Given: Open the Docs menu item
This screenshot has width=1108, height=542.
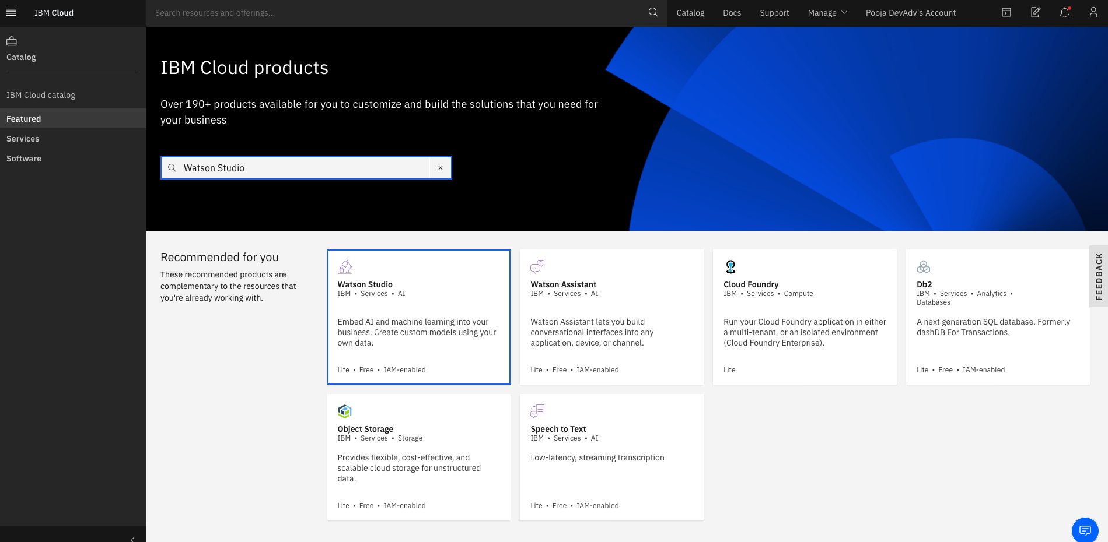Looking at the screenshot, I should [x=732, y=13].
